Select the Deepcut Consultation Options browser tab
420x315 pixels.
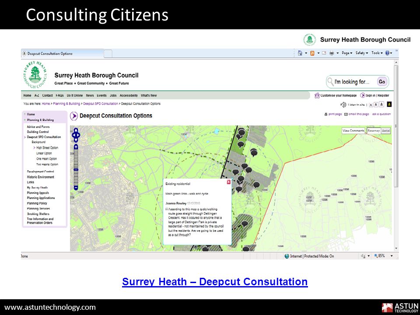click(62, 53)
